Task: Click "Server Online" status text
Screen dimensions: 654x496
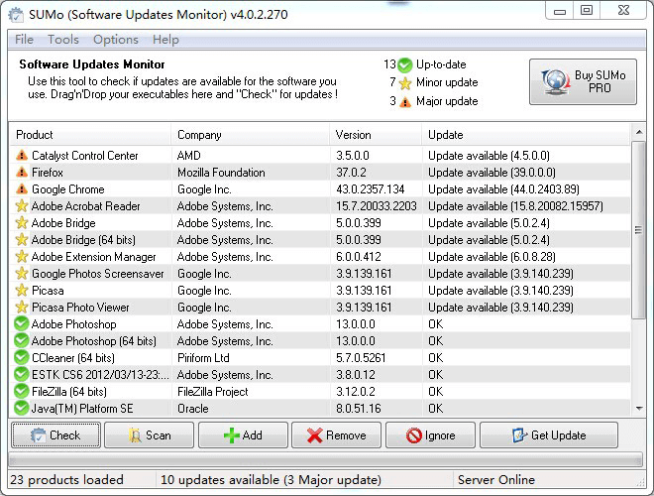Action: click(496, 480)
